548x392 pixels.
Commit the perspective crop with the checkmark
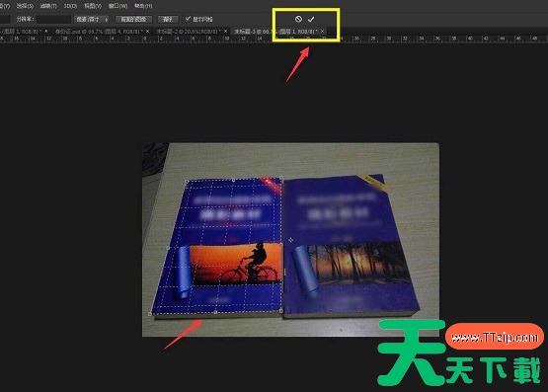[x=311, y=19]
